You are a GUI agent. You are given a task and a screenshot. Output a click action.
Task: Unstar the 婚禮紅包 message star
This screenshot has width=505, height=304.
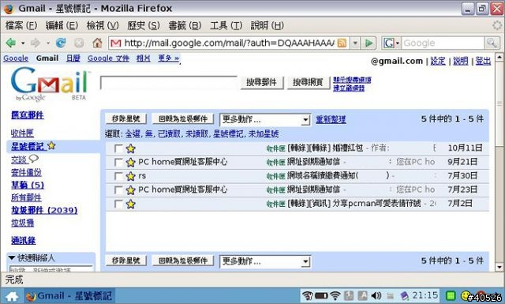[x=130, y=148]
